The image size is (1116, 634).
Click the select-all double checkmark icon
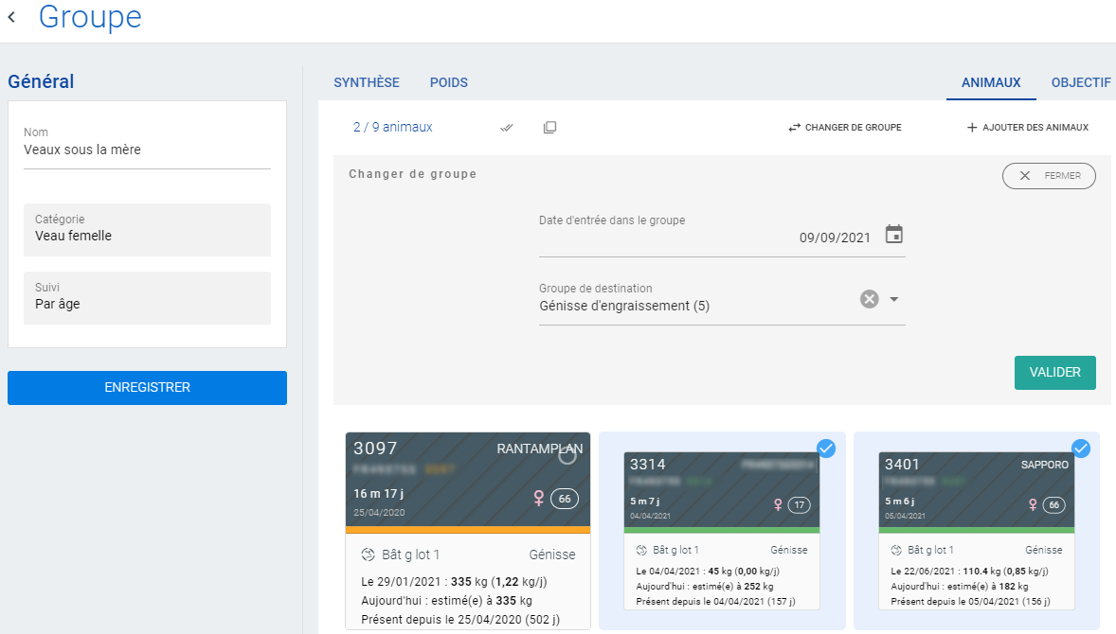pyautogui.click(x=507, y=128)
